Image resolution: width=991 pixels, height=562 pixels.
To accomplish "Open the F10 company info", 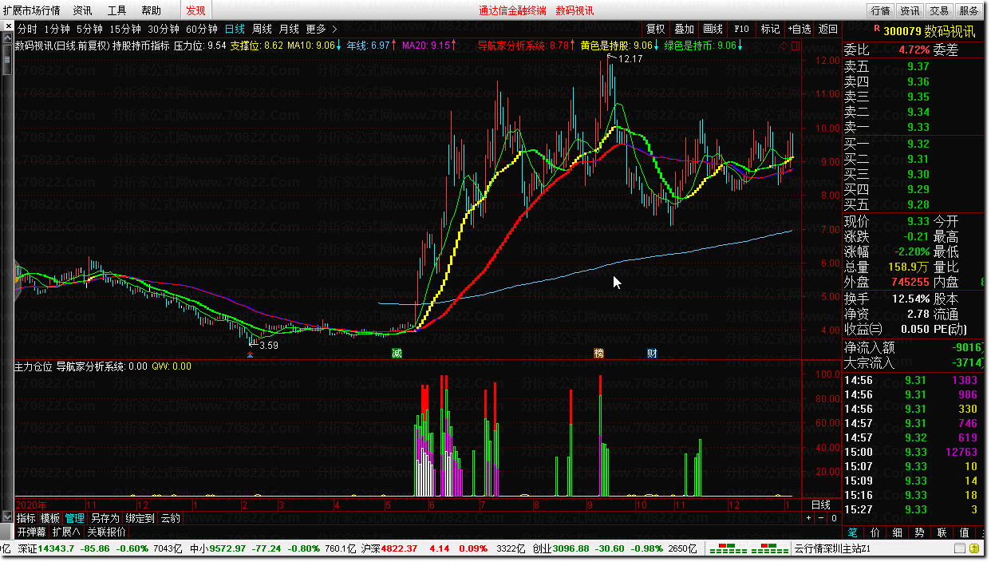I will 741,29.
